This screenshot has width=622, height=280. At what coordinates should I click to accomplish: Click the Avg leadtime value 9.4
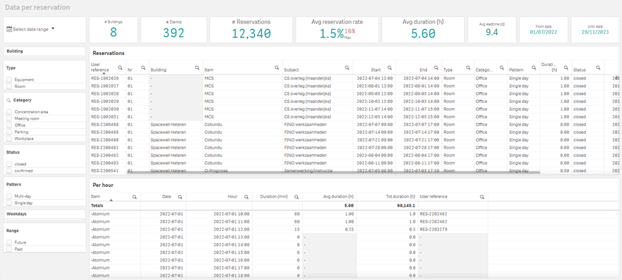(492, 33)
